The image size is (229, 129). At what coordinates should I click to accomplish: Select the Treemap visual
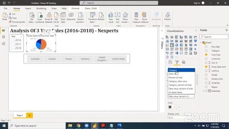(181, 45)
